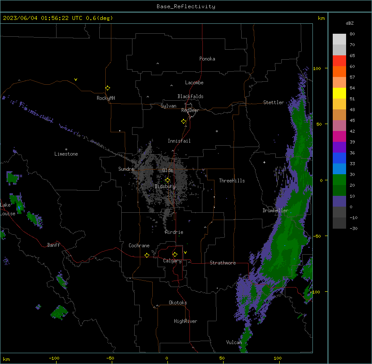Click the Sundre label
The image size is (372, 364).
tap(126, 169)
